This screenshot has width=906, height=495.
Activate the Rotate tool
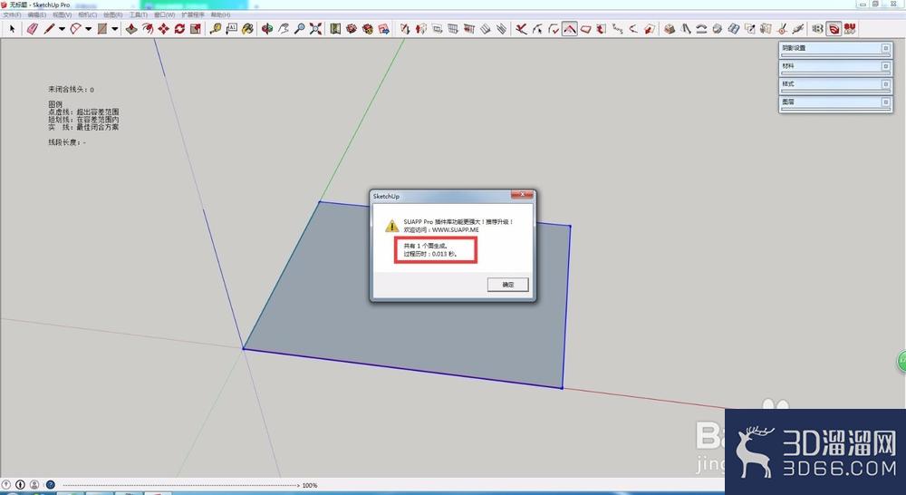(179, 28)
